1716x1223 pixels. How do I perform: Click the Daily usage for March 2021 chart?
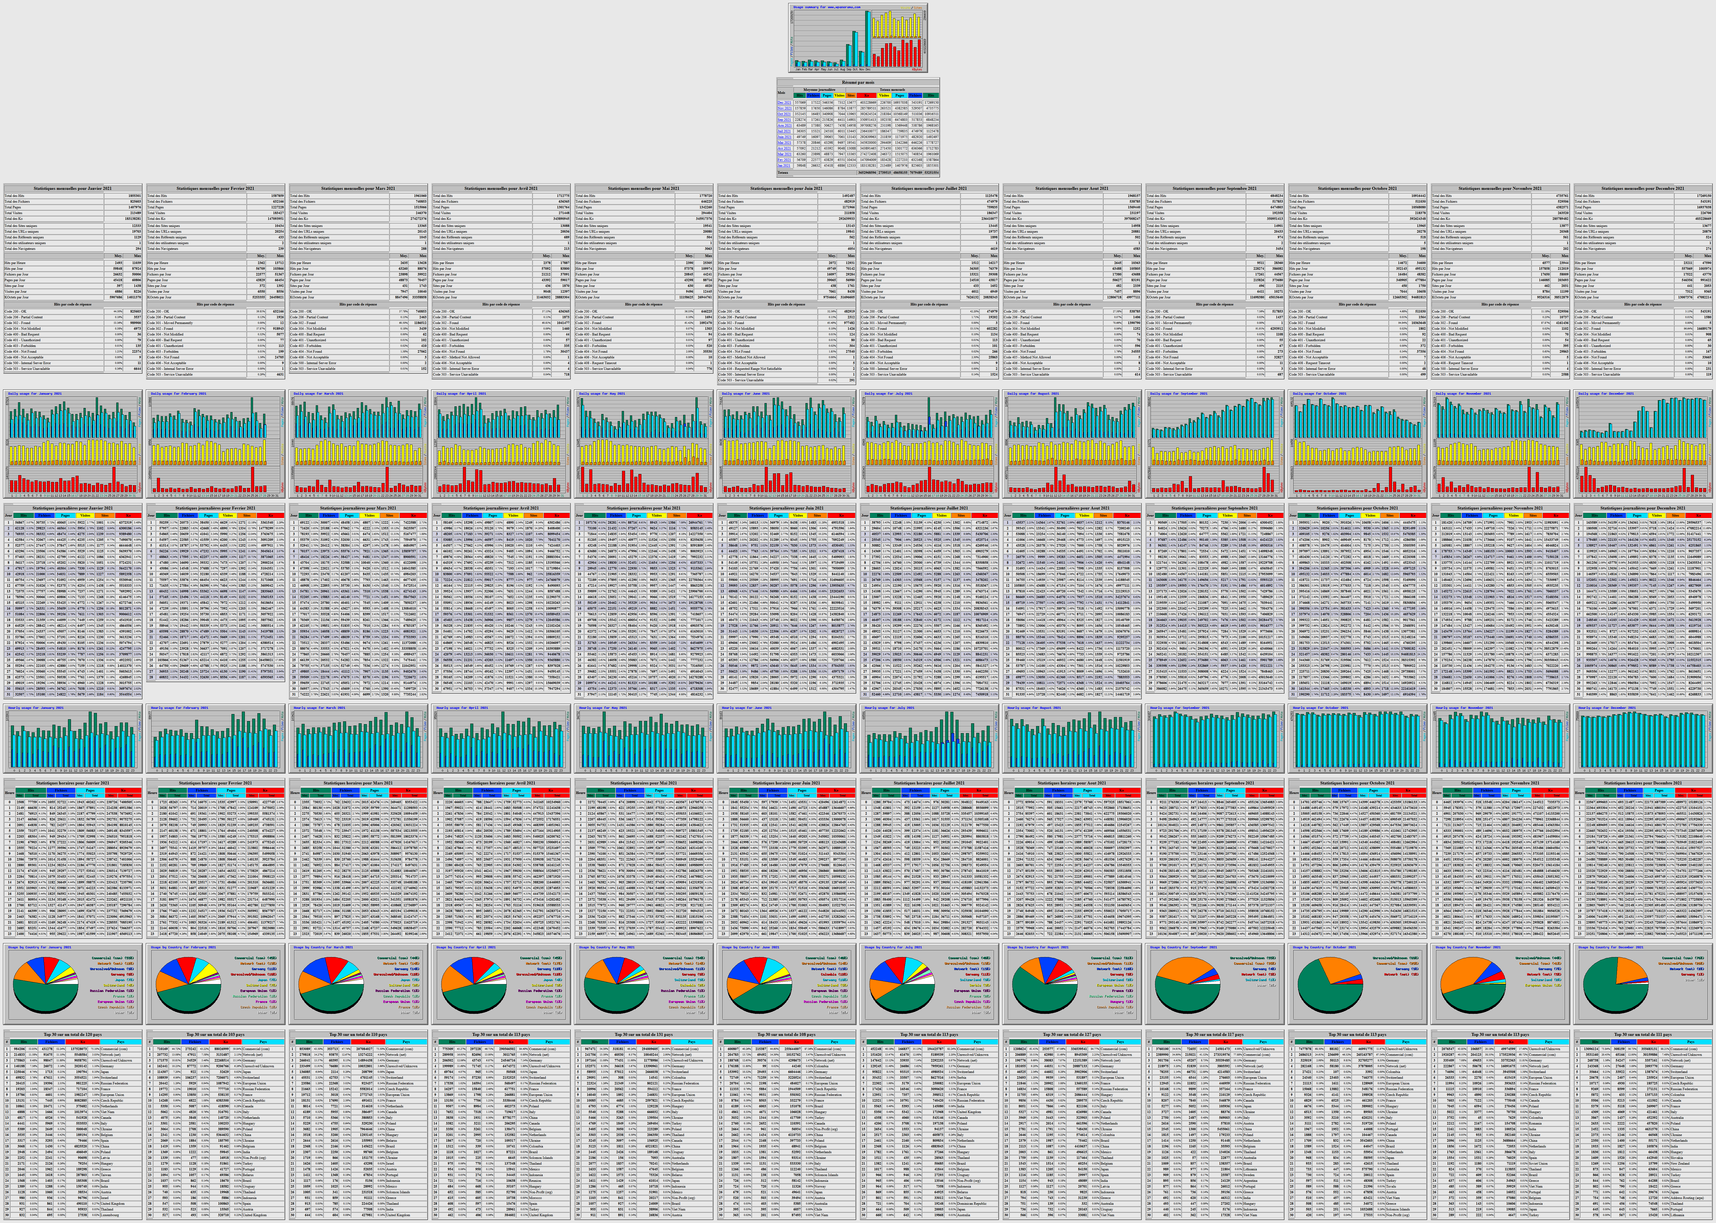click(359, 444)
